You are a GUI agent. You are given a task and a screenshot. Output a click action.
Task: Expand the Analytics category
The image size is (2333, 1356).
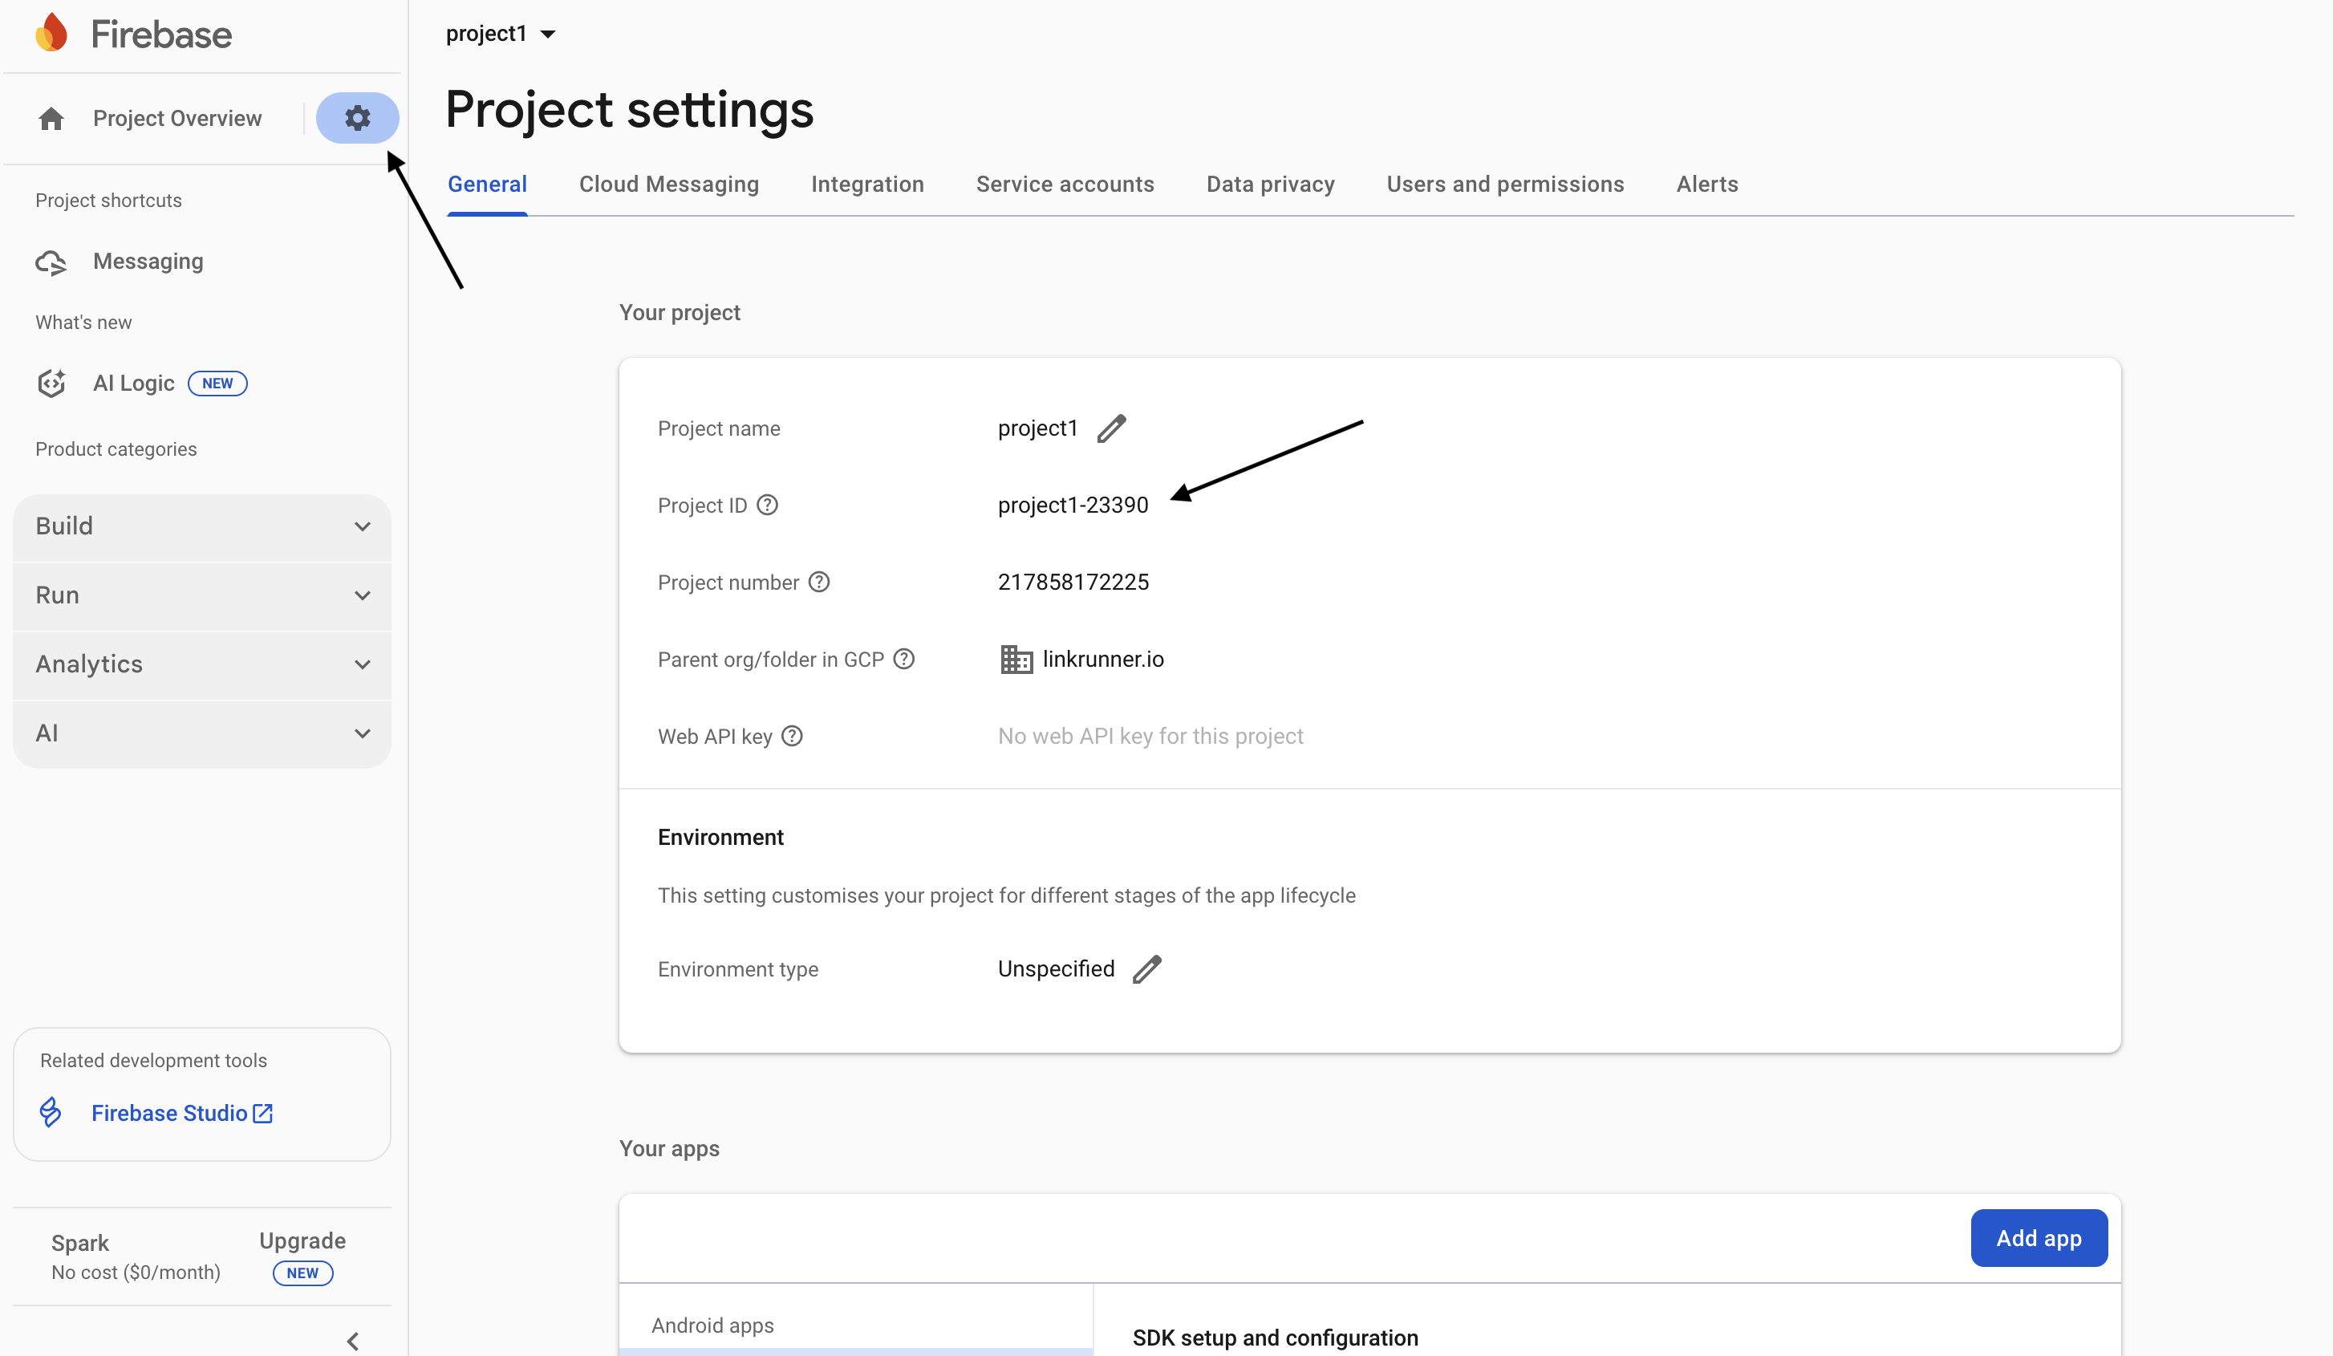click(202, 664)
